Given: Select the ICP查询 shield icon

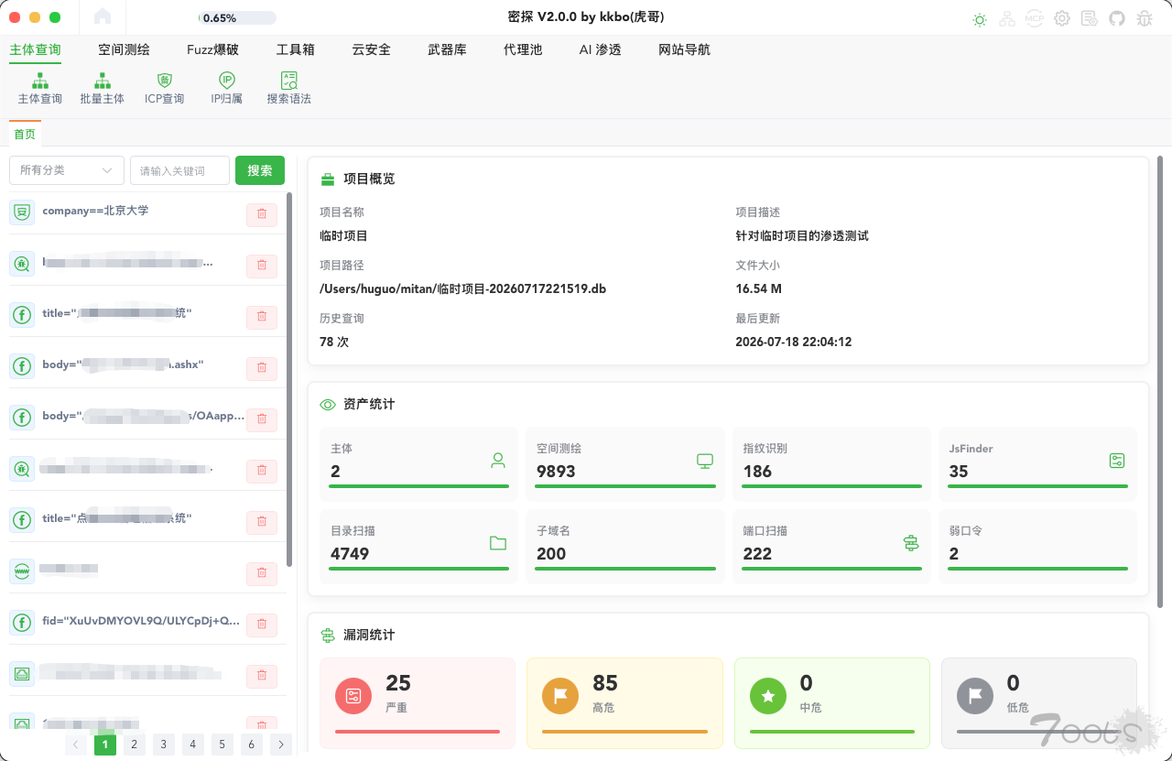Looking at the screenshot, I should [165, 89].
